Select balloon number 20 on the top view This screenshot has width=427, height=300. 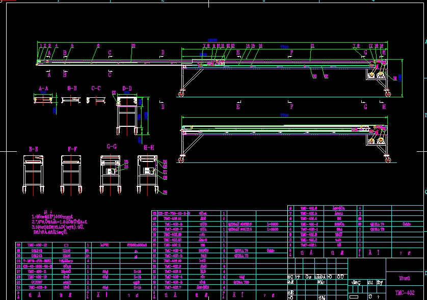pos(133,45)
